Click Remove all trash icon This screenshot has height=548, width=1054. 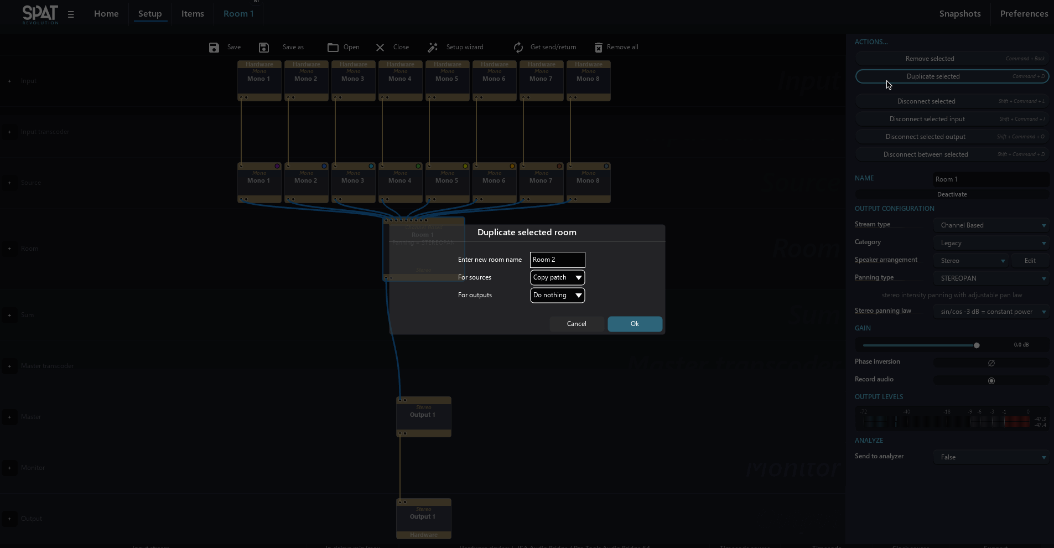(x=598, y=48)
